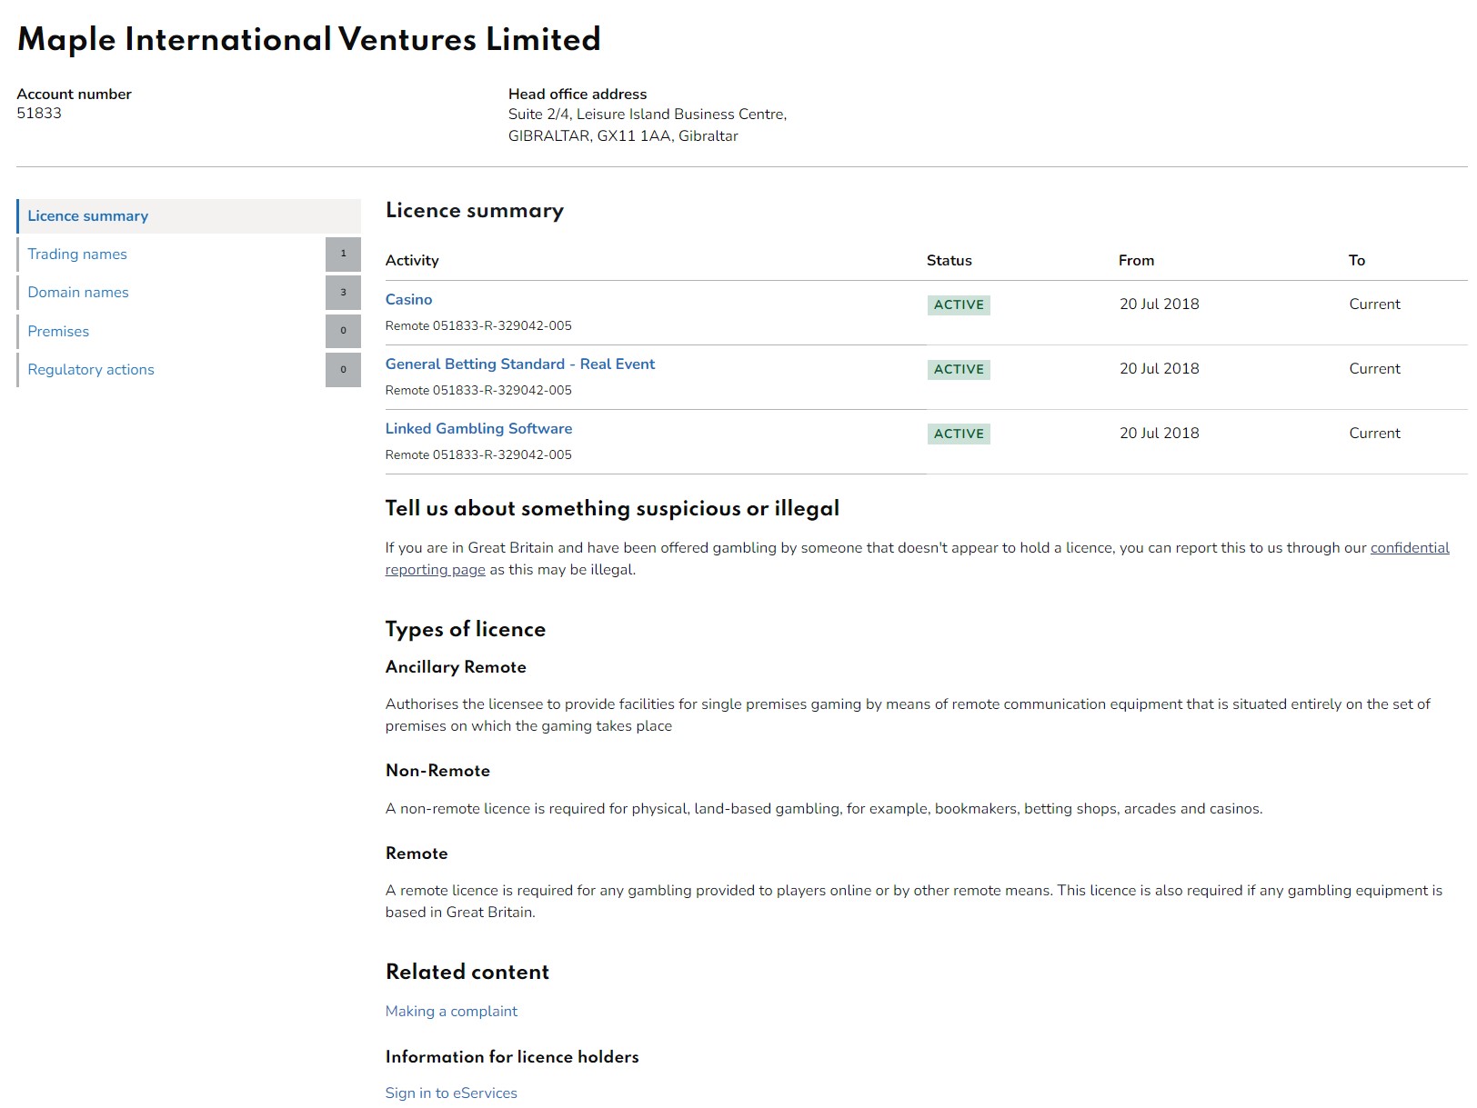Click the Regulatory actions count badge

tap(343, 370)
